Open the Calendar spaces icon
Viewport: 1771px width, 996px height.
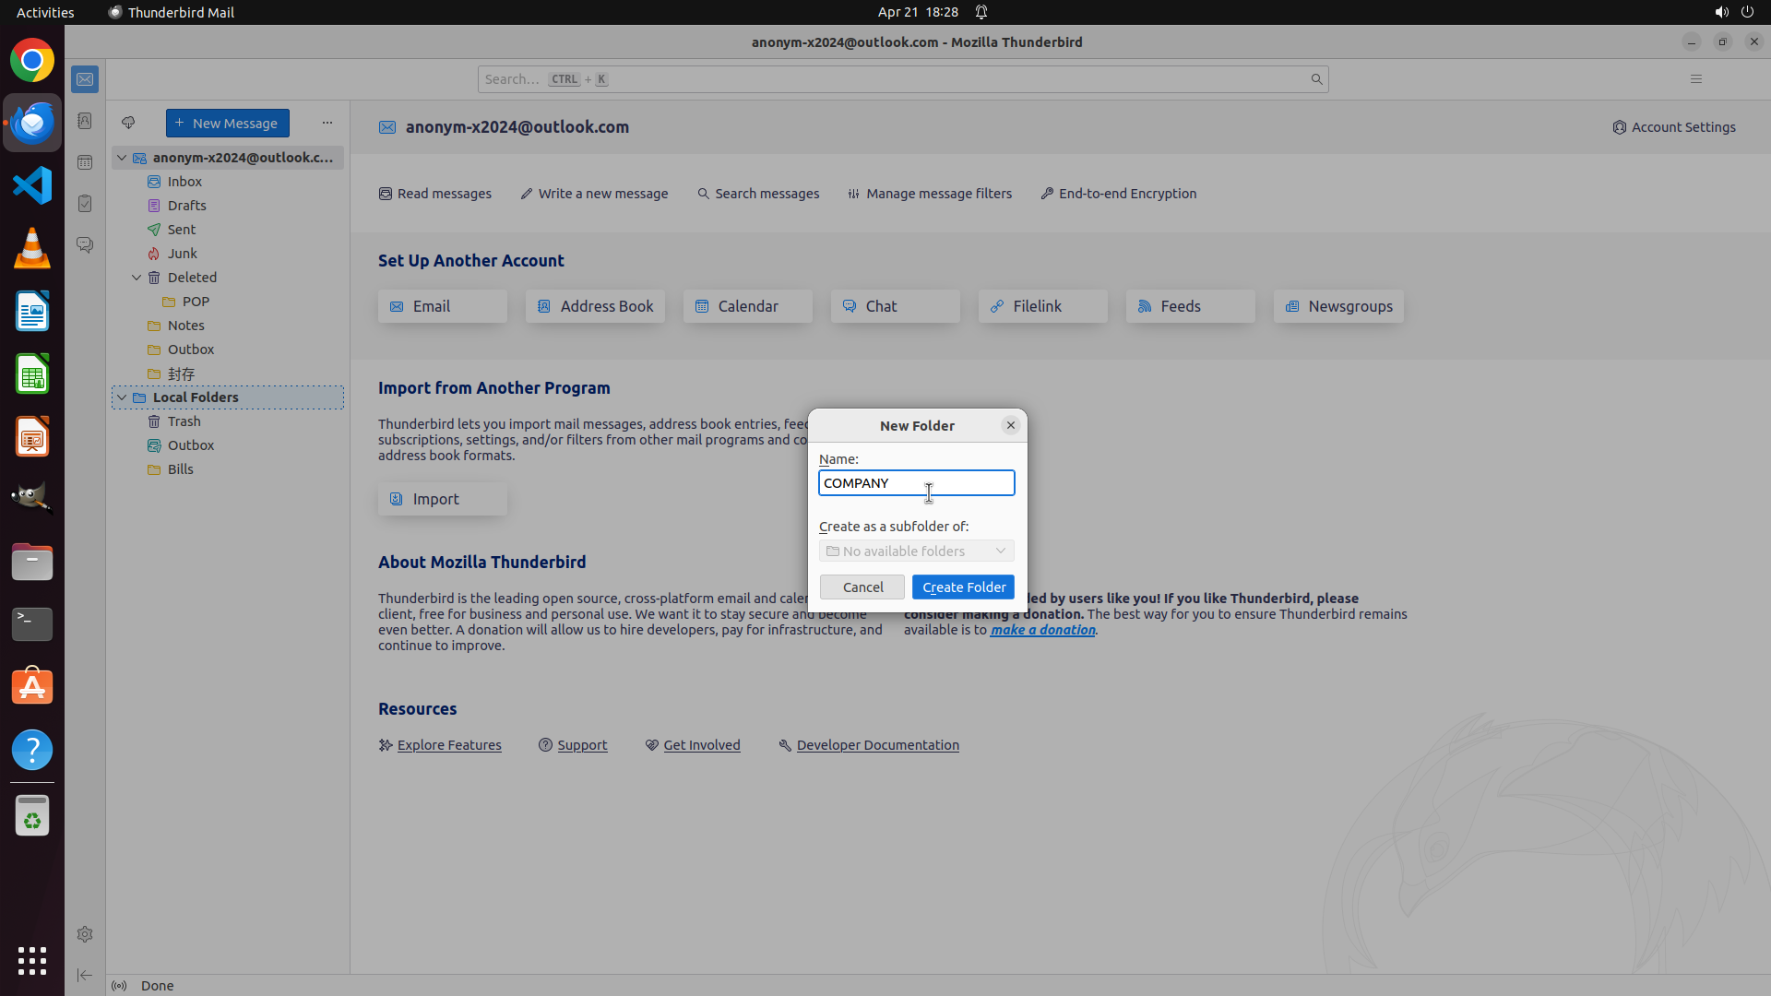tap(85, 162)
